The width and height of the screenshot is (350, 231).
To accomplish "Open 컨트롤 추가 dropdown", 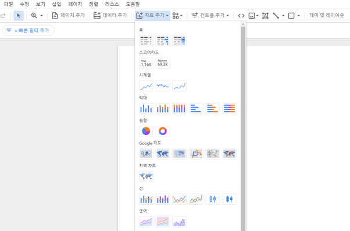I will pyautogui.click(x=210, y=15).
